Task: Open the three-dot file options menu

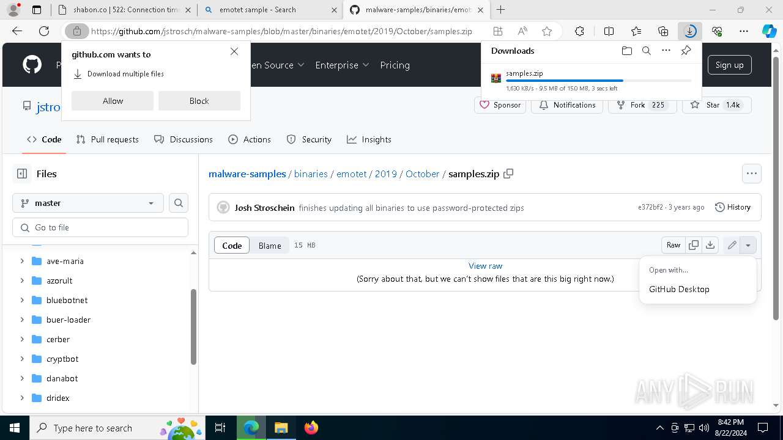Action: 752,174
